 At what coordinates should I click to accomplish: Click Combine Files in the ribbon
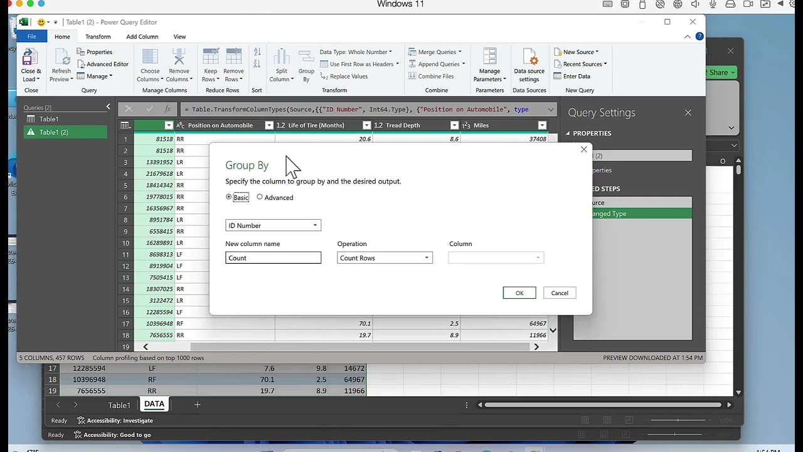431,77
